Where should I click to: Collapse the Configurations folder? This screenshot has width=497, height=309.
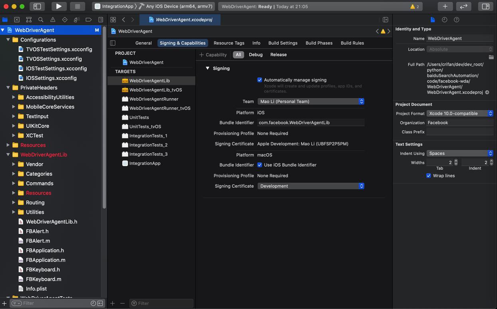tap(8, 40)
